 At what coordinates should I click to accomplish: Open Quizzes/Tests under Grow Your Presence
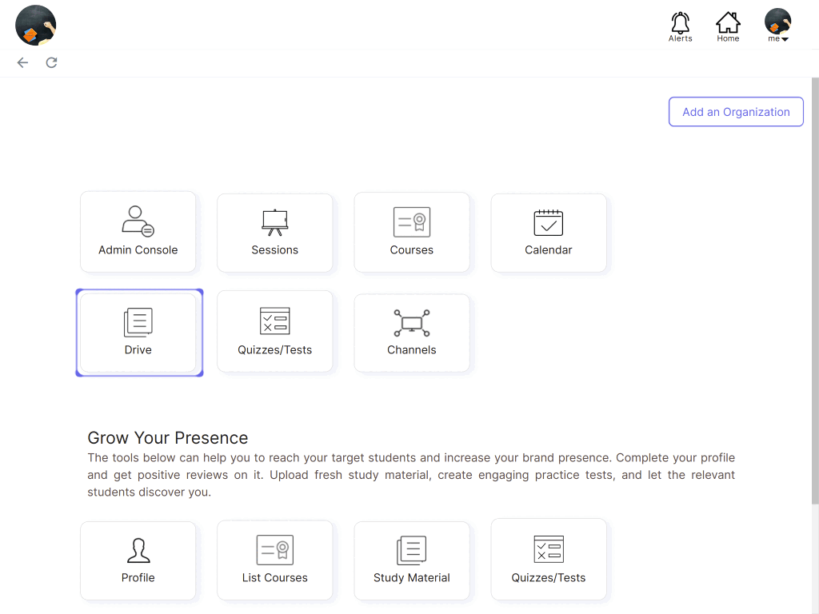click(x=548, y=559)
